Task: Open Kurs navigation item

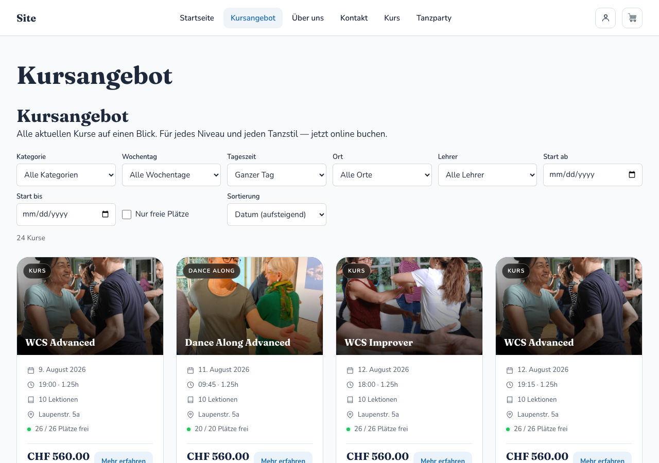Action: (392, 18)
